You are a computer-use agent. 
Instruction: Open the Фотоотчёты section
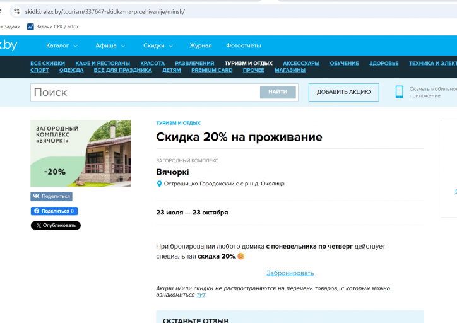point(244,45)
